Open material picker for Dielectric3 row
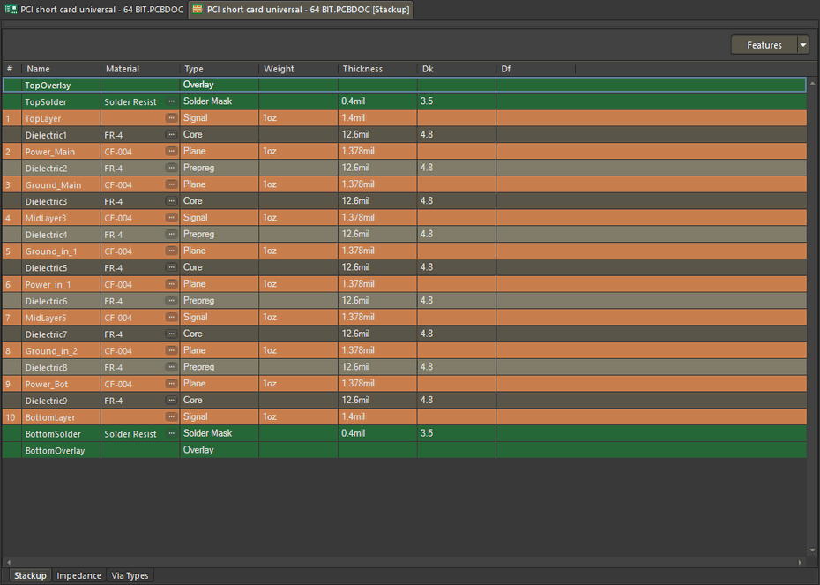The width and height of the screenshot is (820, 585). (x=172, y=201)
